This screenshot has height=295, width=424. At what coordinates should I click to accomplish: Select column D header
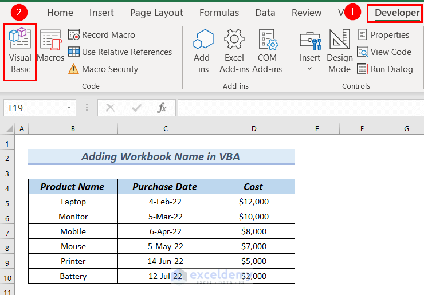(254, 129)
